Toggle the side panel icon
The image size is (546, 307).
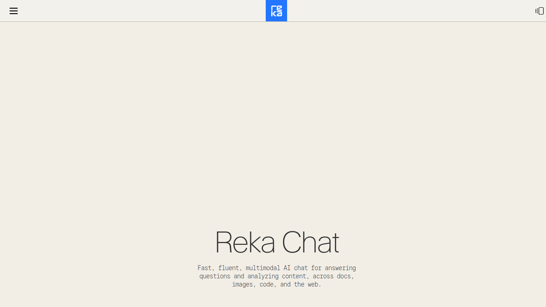point(540,11)
